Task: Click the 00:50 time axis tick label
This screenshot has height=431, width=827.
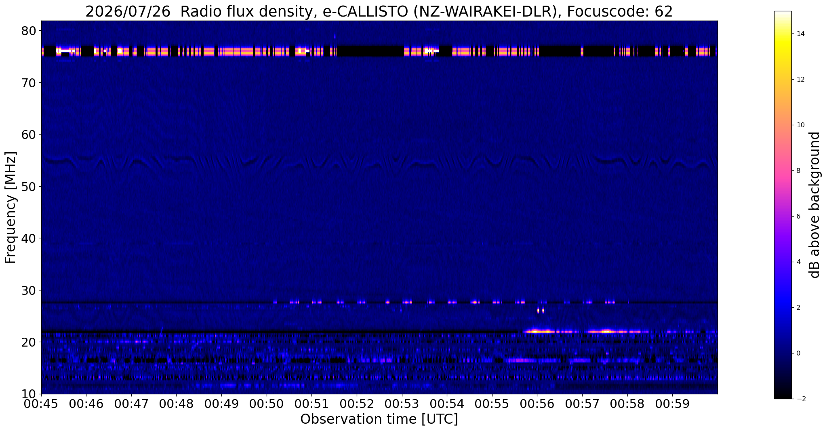Action: click(x=267, y=404)
